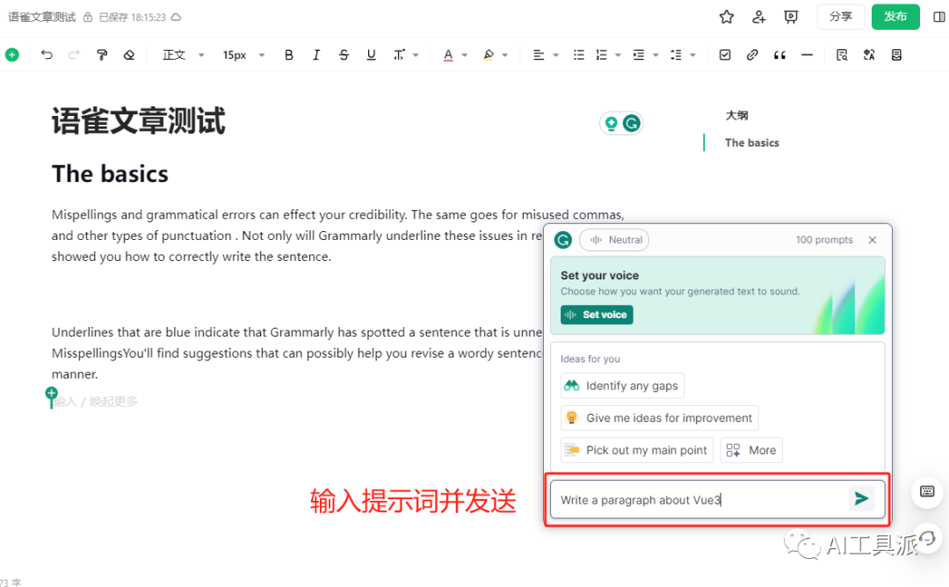Open find and replace

pos(842,55)
